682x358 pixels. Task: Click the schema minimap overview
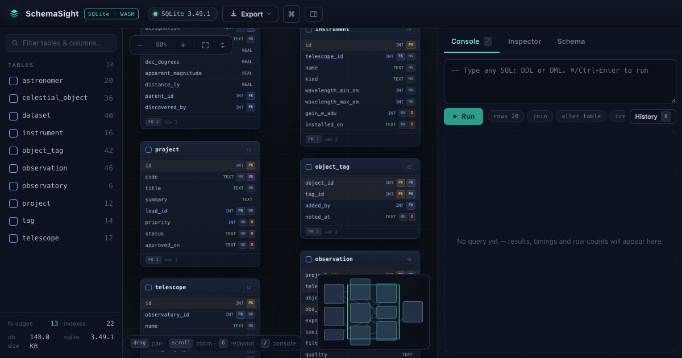[x=373, y=312]
